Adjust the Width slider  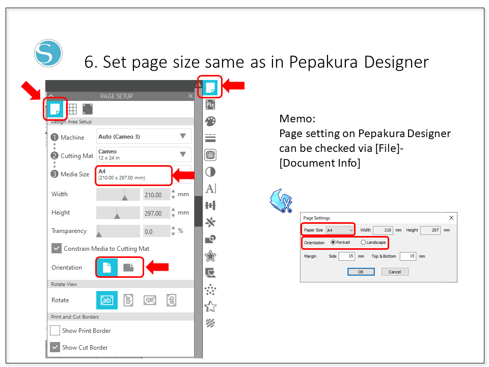(118, 194)
